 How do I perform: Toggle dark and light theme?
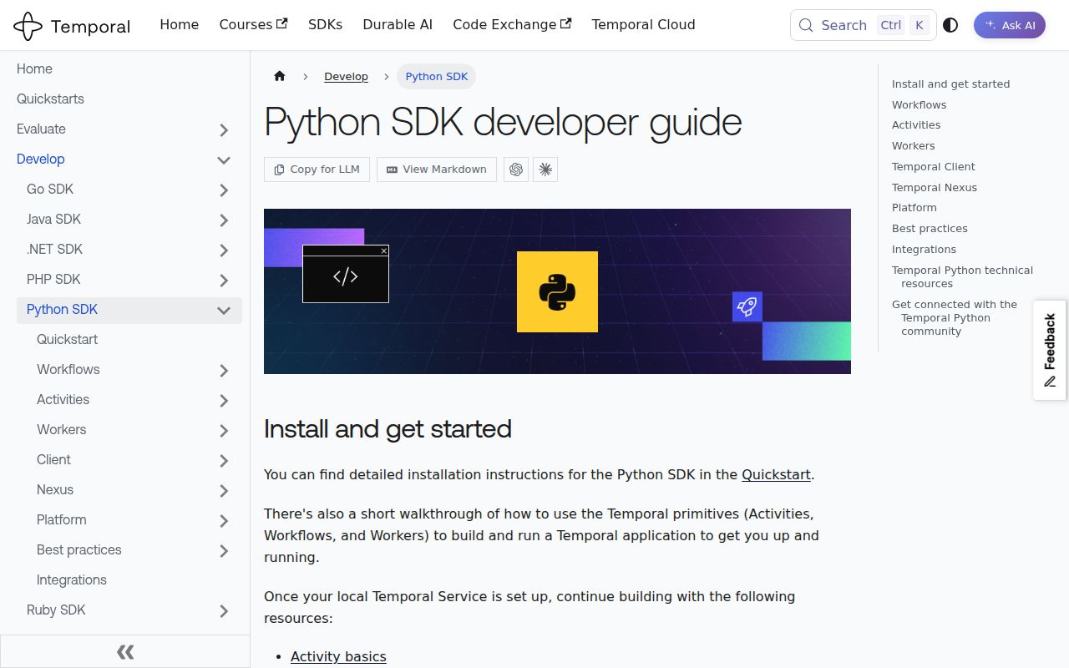(x=950, y=25)
